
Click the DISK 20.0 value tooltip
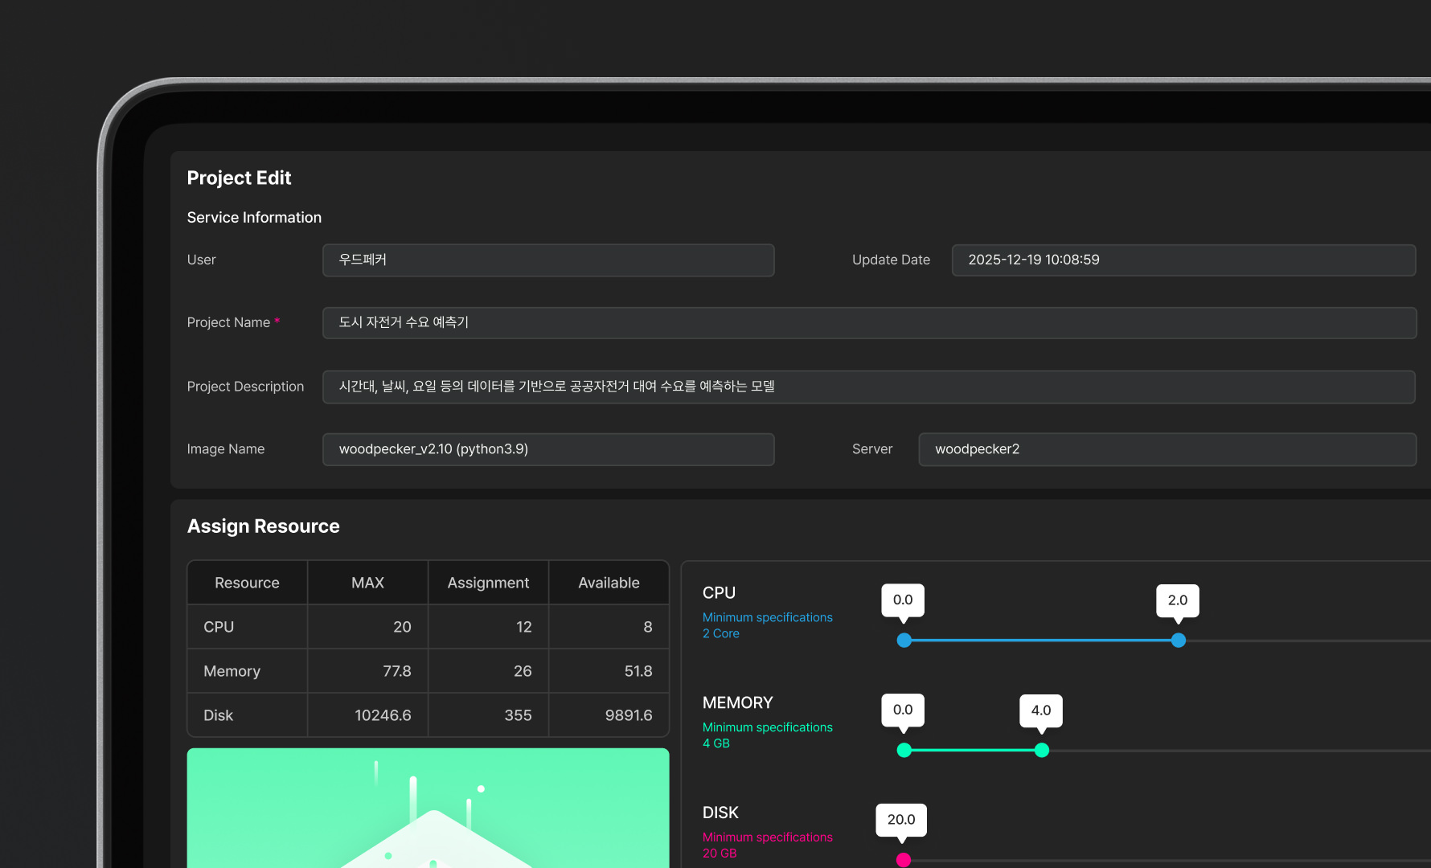(x=900, y=820)
